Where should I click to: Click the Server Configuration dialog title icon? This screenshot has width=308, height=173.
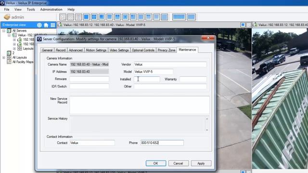(x=39, y=39)
